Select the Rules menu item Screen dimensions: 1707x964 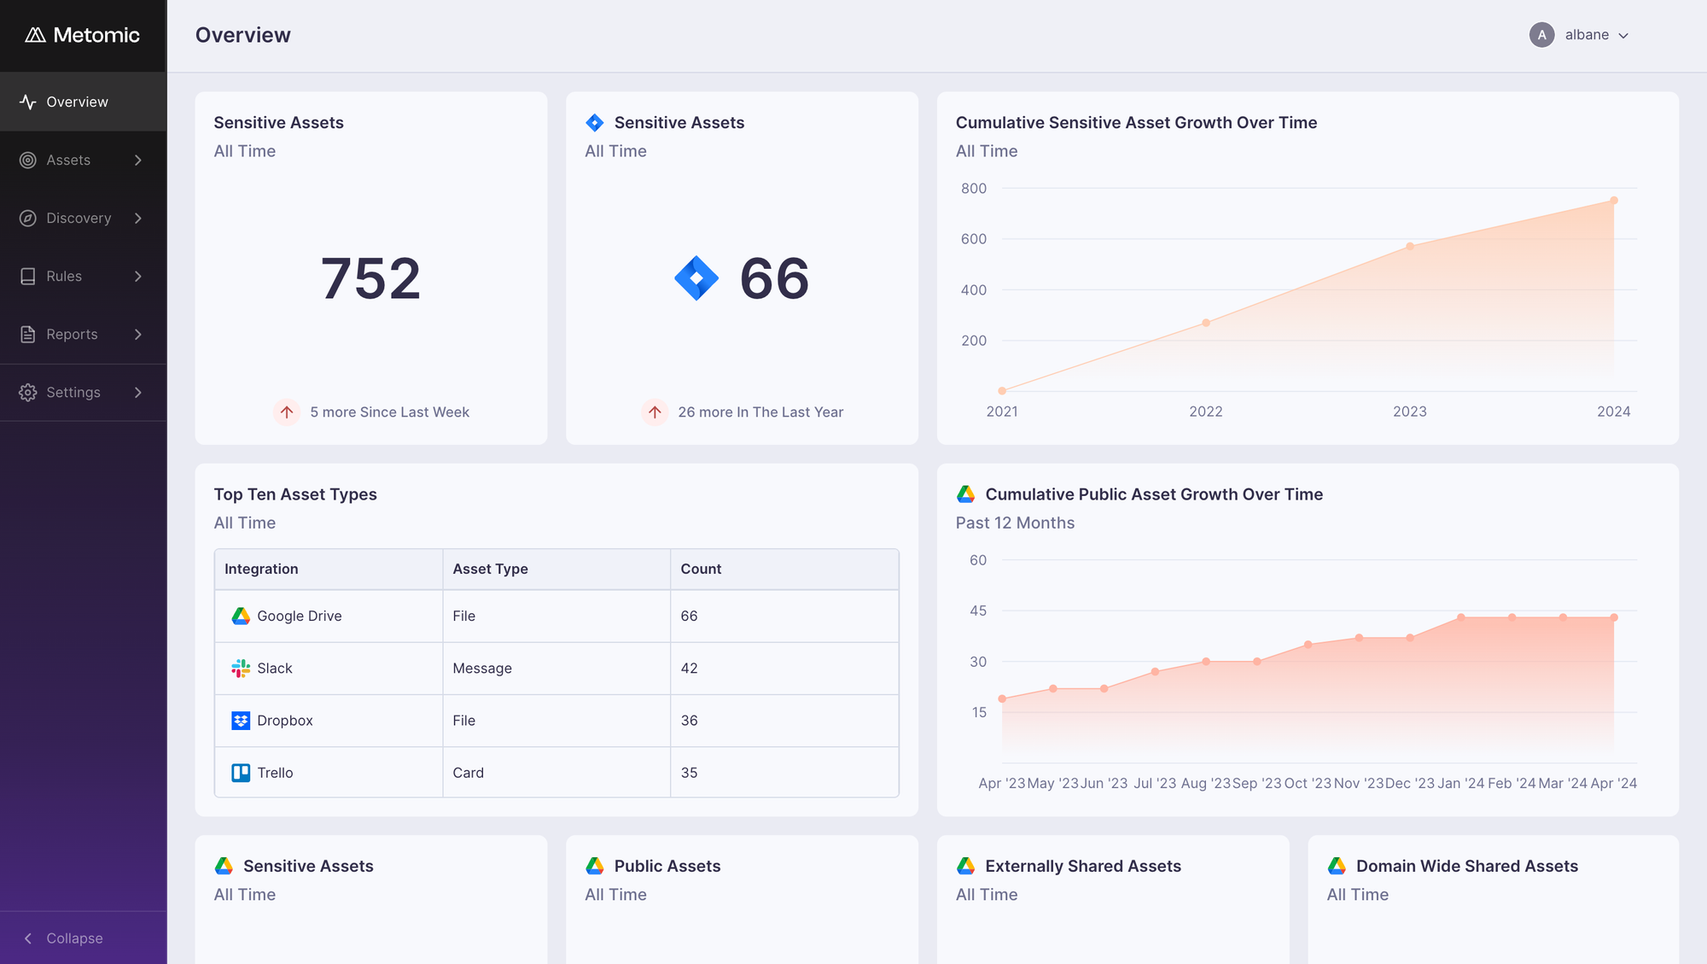pyautogui.click(x=64, y=276)
